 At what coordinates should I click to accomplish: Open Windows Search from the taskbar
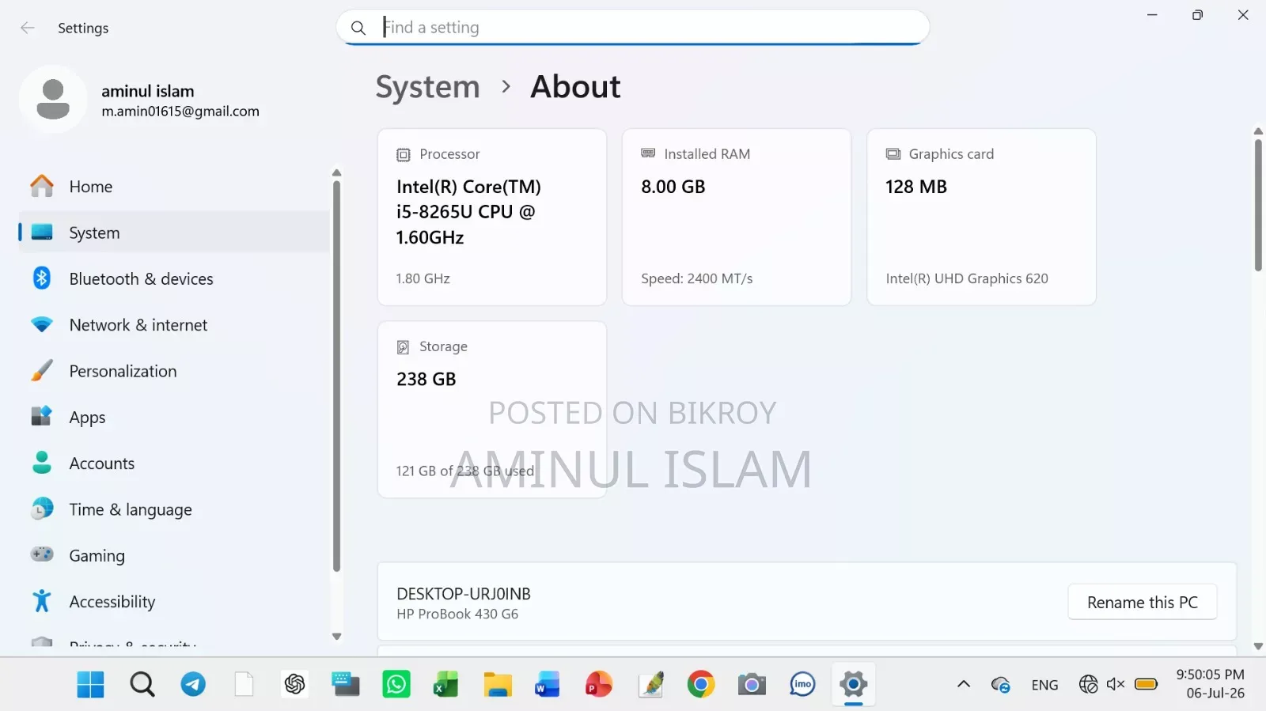coord(142,684)
